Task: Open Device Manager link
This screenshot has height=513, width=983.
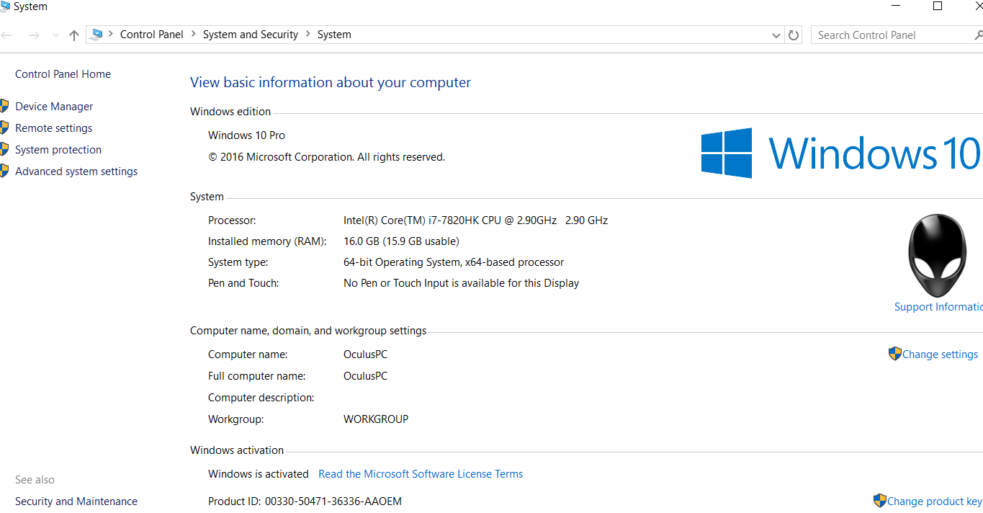Action: [x=54, y=107]
